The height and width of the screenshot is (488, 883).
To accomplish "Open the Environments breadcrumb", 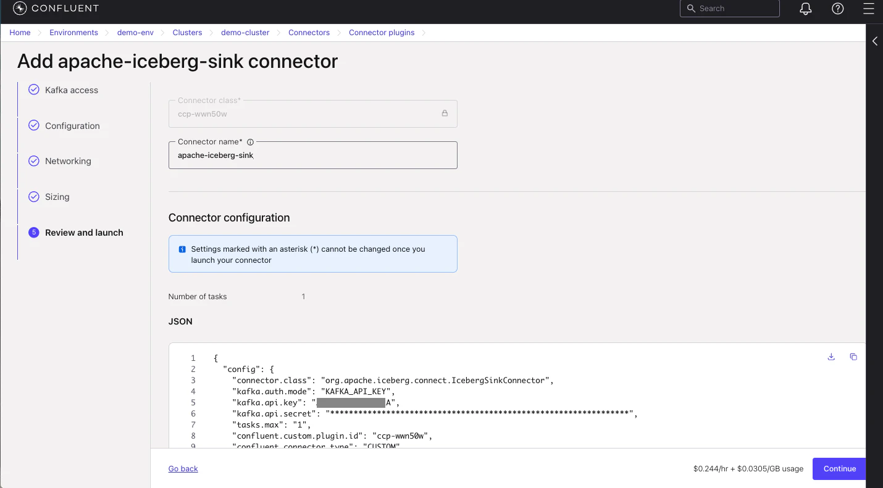I will pyautogui.click(x=73, y=33).
